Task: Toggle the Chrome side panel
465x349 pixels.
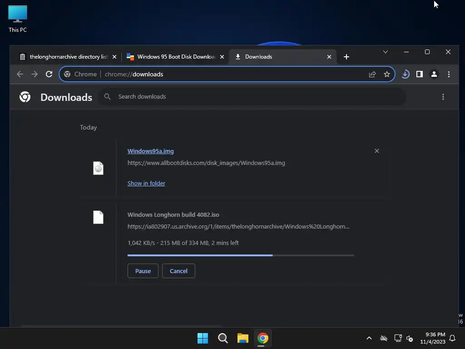Action: [x=420, y=74]
